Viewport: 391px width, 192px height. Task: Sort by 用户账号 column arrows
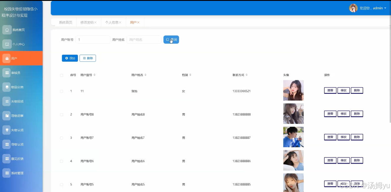[94, 75]
